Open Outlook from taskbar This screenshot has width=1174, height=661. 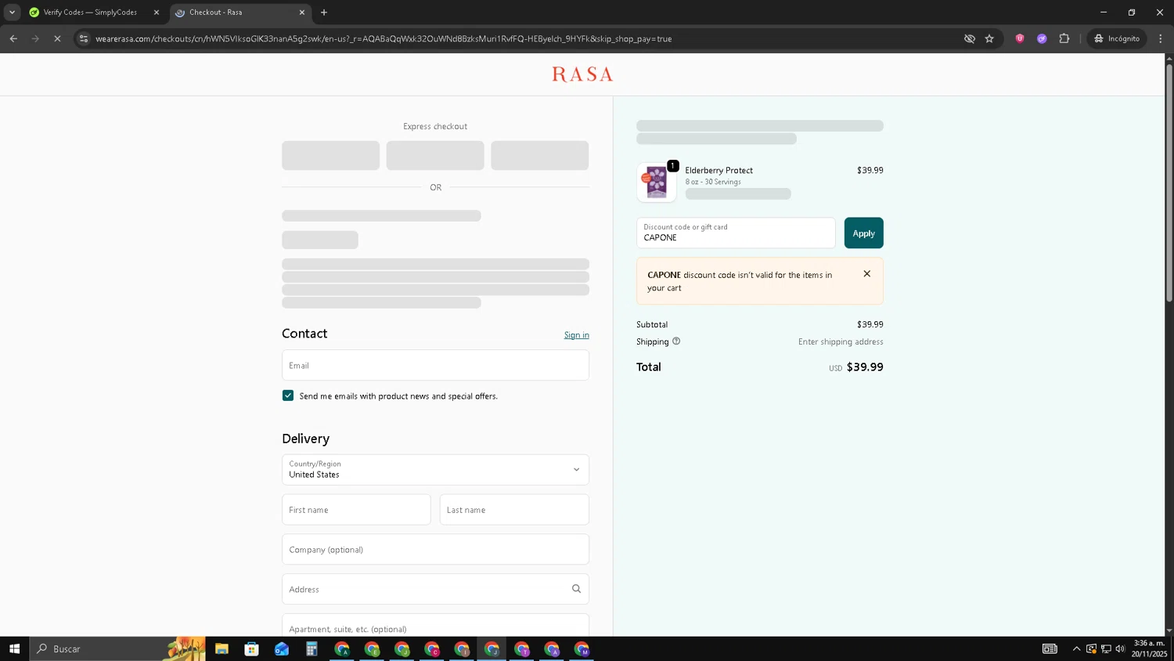pyautogui.click(x=282, y=648)
